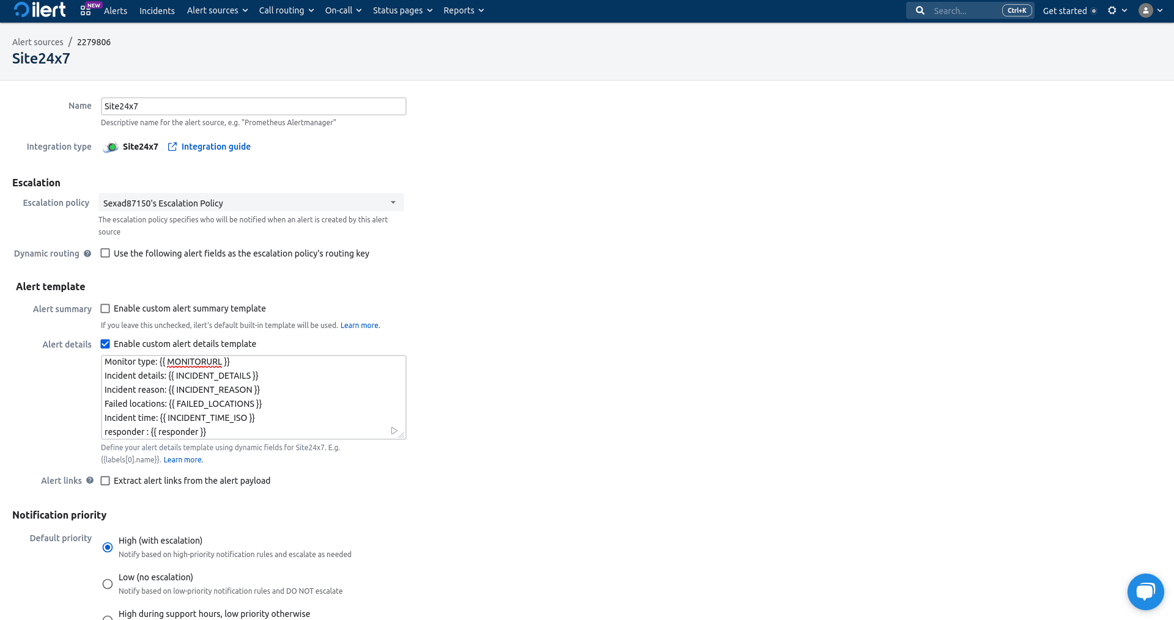Open the apps grid icon marked NEW

click(x=86, y=11)
